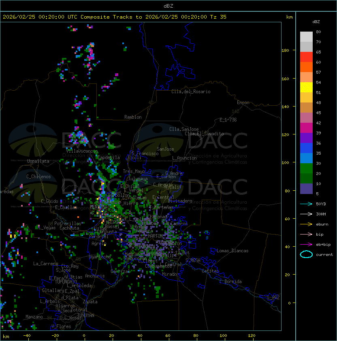The height and width of the screenshot is (341, 337).
Task: Click the 'Lomas_Blancas' map label
Action: (x=232, y=251)
